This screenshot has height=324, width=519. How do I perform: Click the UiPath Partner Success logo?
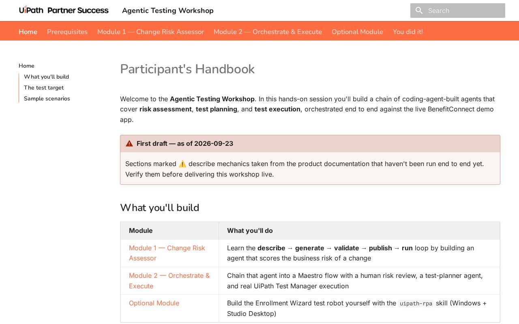tap(64, 10)
